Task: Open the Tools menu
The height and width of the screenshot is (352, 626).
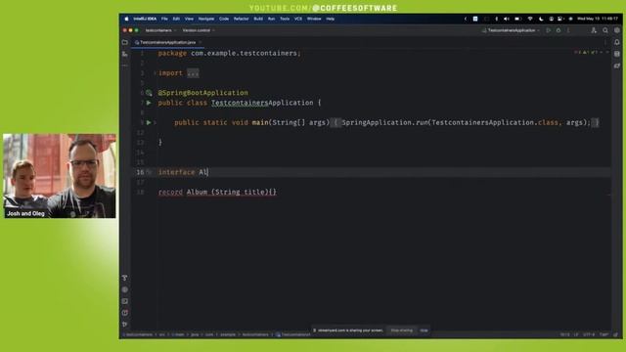Action: 285,19
